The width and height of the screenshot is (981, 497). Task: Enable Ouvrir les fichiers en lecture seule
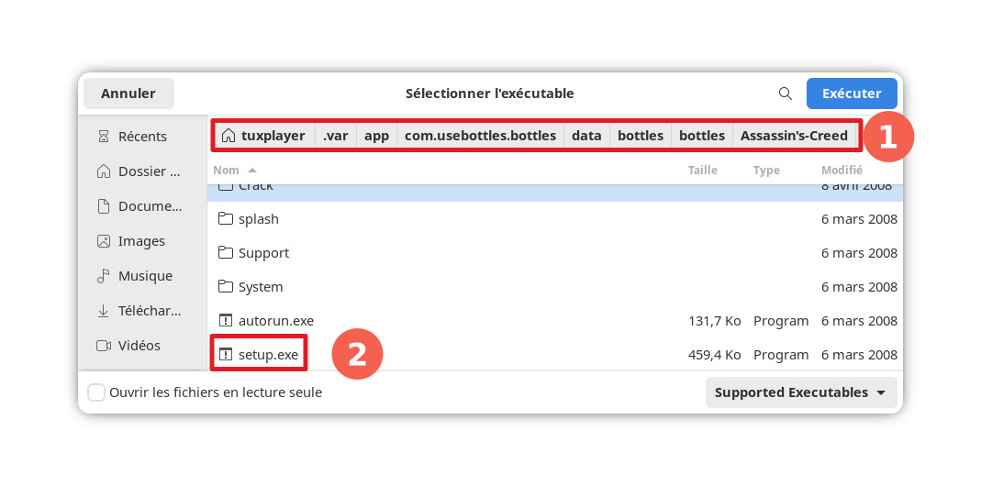(x=96, y=392)
